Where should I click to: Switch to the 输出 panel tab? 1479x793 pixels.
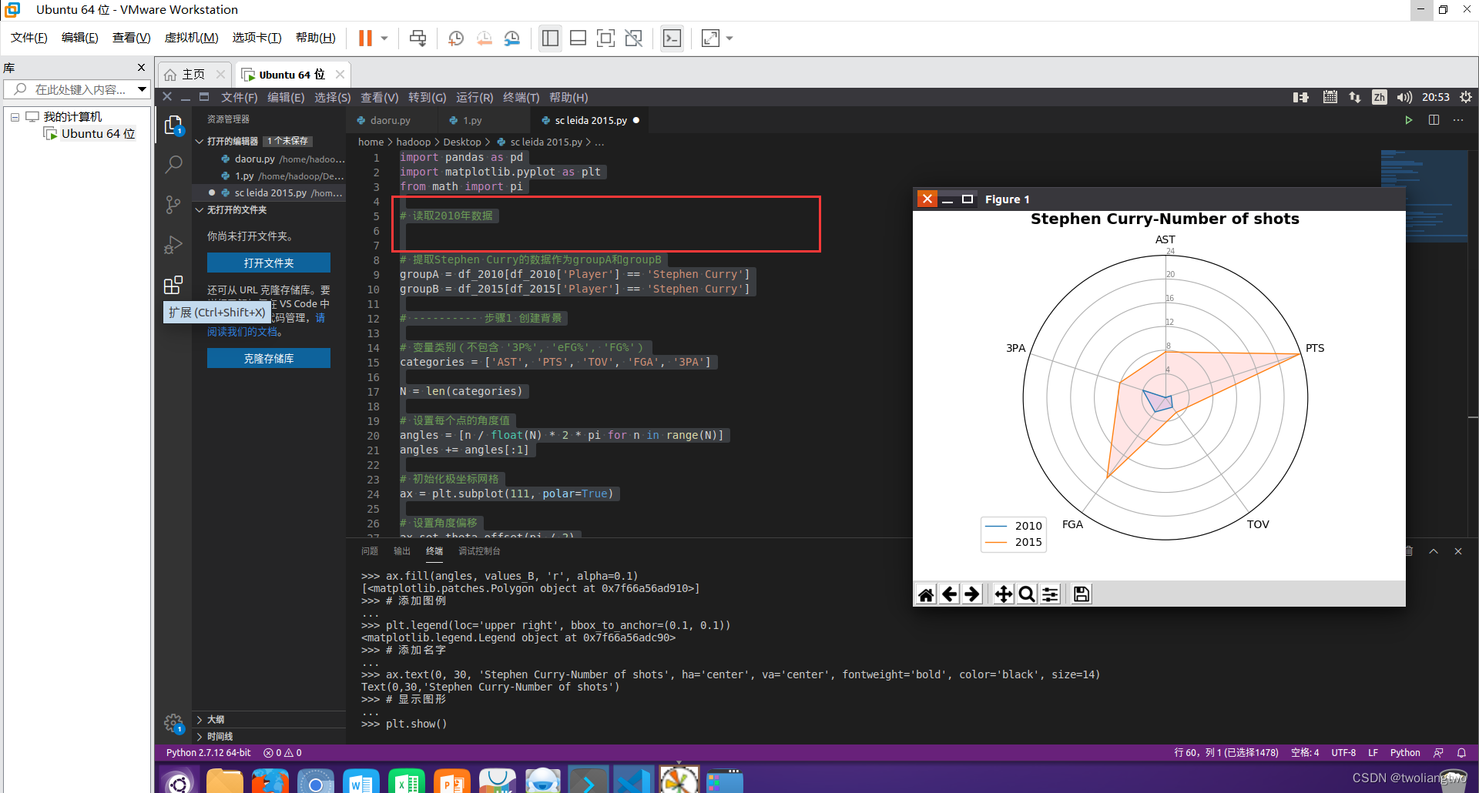pyautogui.click(x=402, y=551)
